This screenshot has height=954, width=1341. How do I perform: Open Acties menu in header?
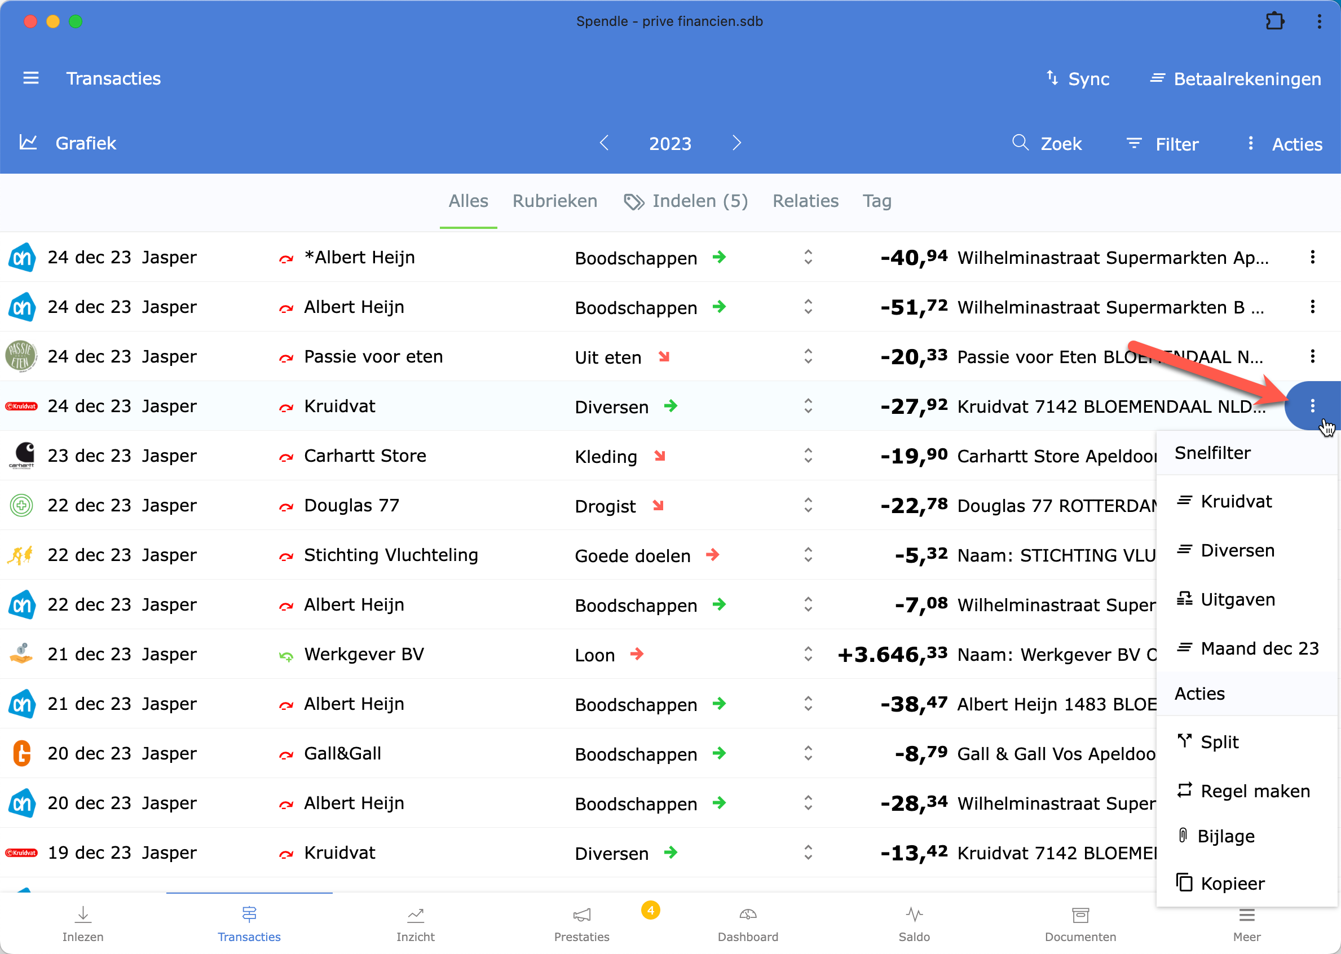1285,144
